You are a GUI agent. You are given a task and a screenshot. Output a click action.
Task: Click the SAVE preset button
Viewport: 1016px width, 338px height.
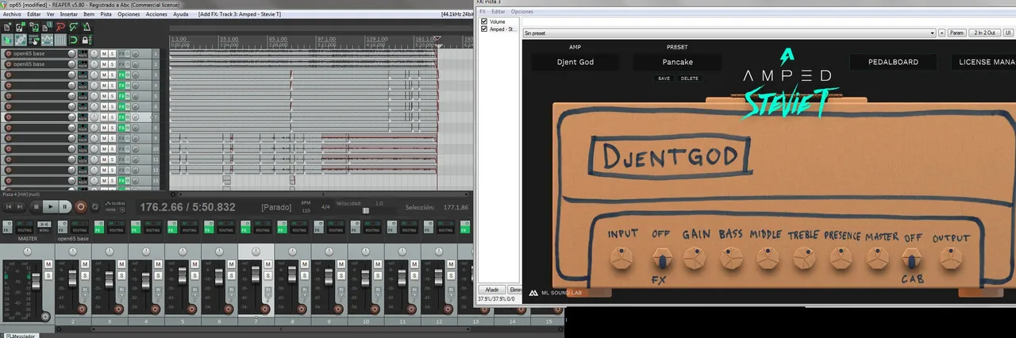click(664, 79)
